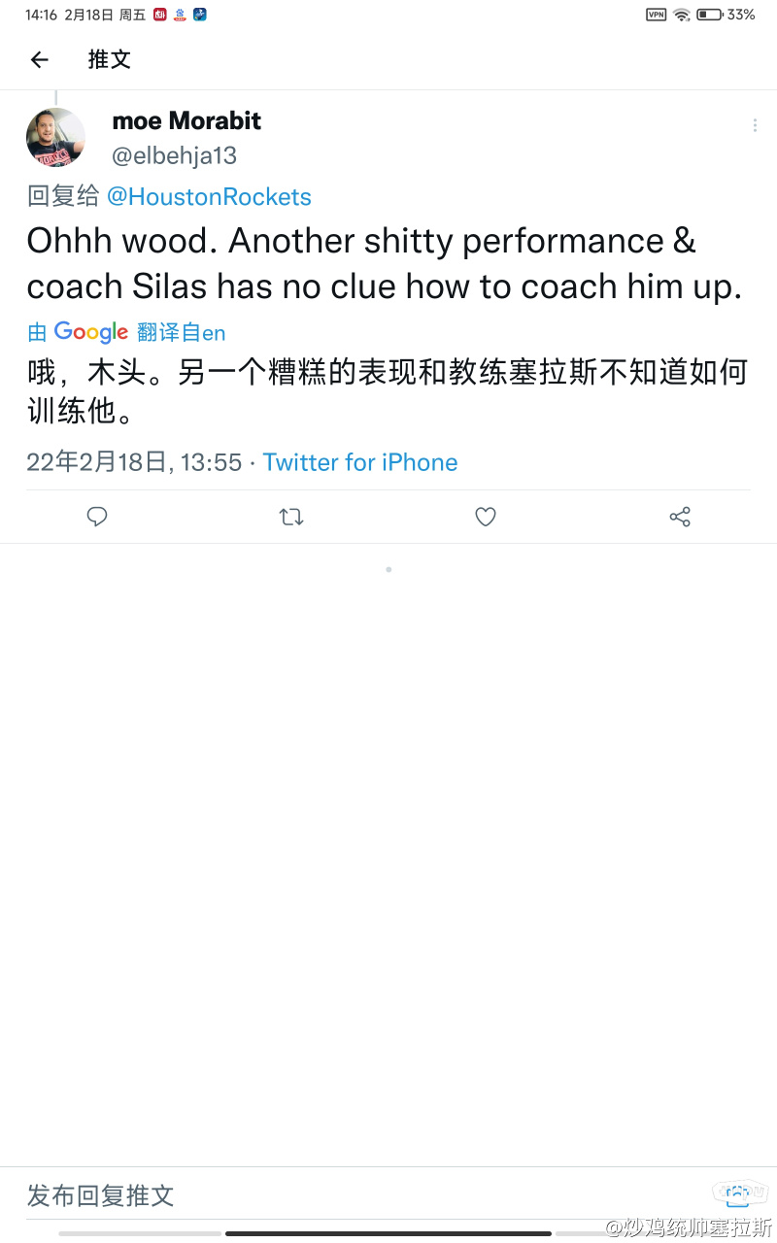Open the @HoustonRockets mention link
The height and width of the screenshot is (1243, 777).
point(210,196)
